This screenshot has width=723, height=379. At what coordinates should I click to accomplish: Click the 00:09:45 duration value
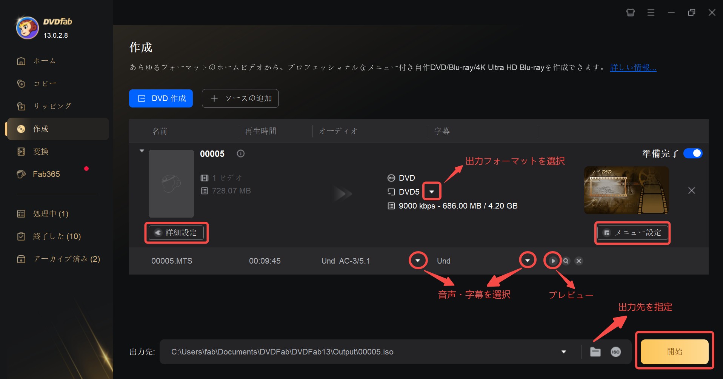tap(265, 261)
